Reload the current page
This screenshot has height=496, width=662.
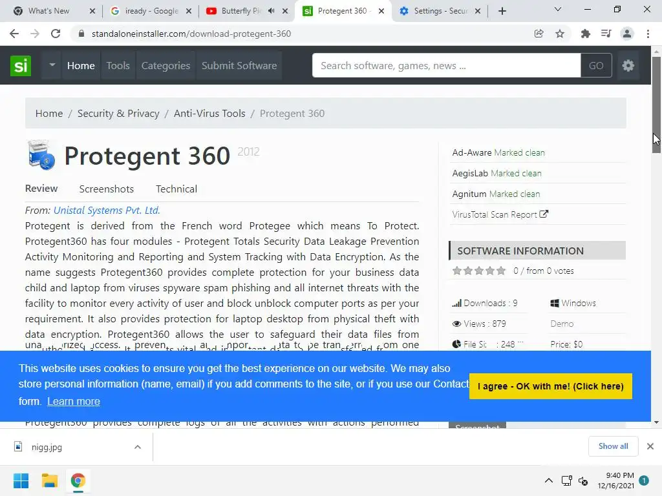pos(56,34)
